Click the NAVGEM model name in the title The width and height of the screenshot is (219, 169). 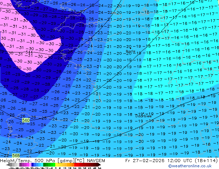pyautogui.click(x=96, y=161)
